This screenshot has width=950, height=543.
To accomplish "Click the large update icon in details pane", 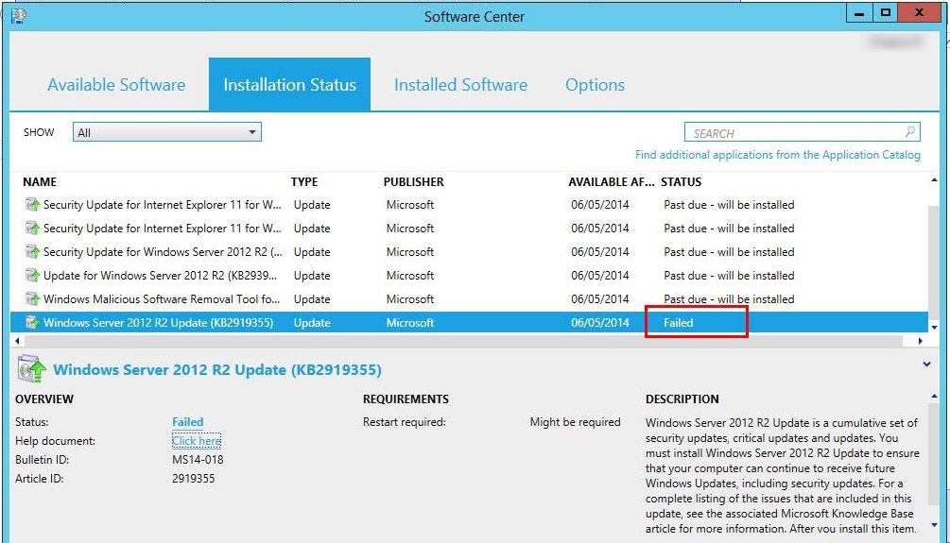I will (31, 369).
